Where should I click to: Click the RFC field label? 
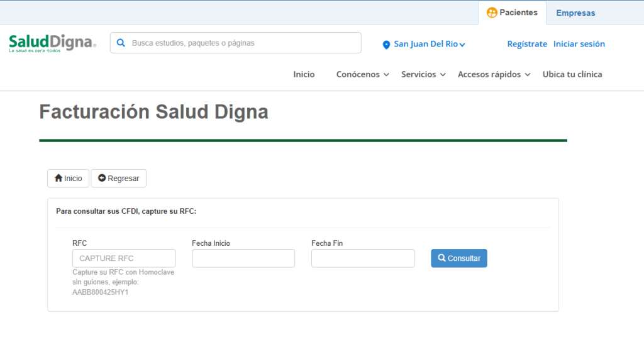coord(80,243)
